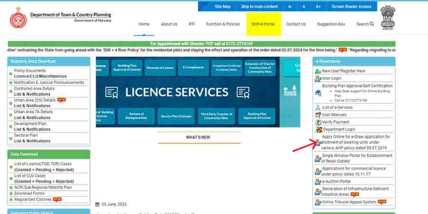
Task: Click the Haryana government emblem logo
Action: tap(18, 18)
